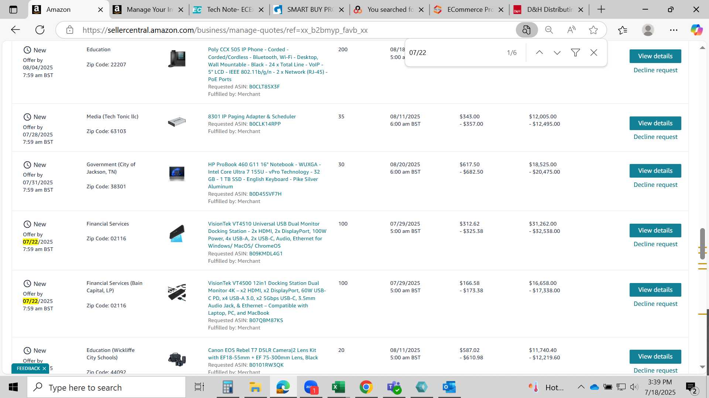
Task: Launch Copilot from the toolbar
Action: (696, 30)
